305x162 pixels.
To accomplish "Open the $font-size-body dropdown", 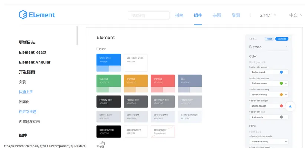I will [269, 142].
